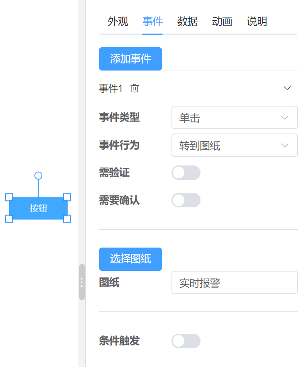Click the top-left resize handle of 按钮
This screenshot has height=367, width=302.
pos(9,197)
